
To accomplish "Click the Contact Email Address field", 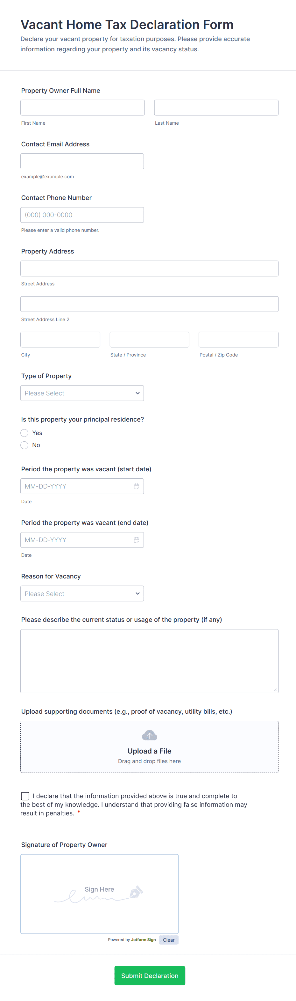I will click(x=82, y=161).
